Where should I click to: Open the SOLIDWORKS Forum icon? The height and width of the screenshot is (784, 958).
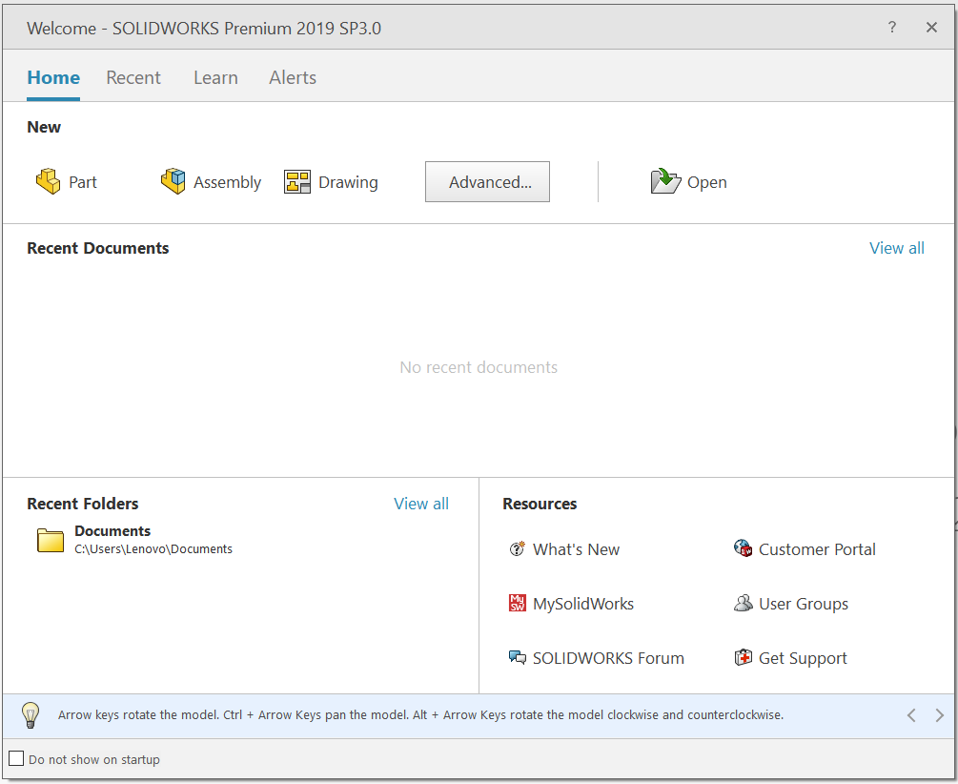point(518,658)
